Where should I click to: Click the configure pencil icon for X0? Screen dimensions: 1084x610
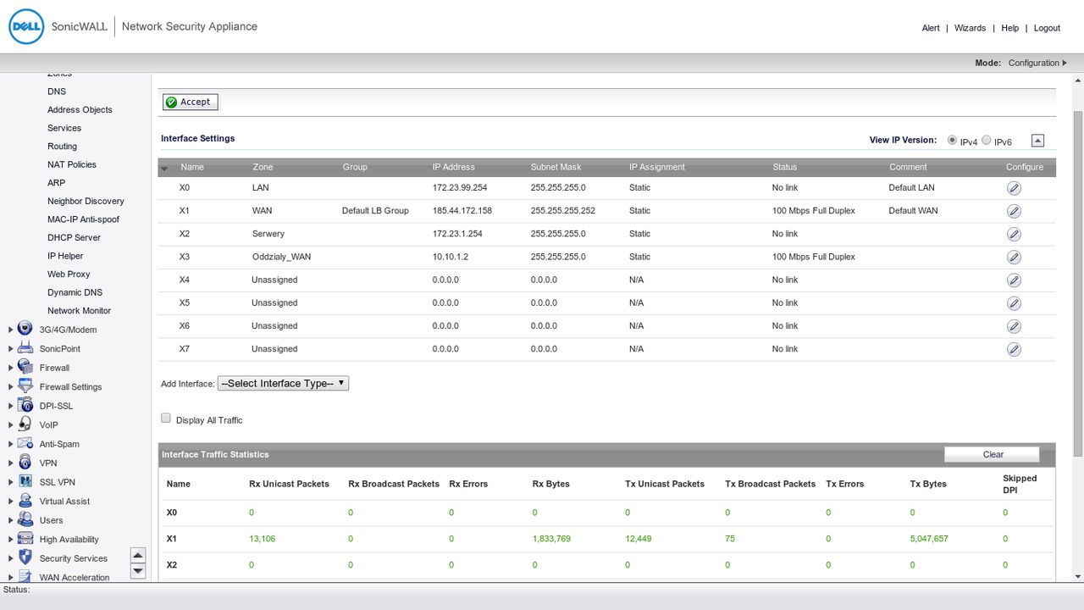click(1014, 188)
